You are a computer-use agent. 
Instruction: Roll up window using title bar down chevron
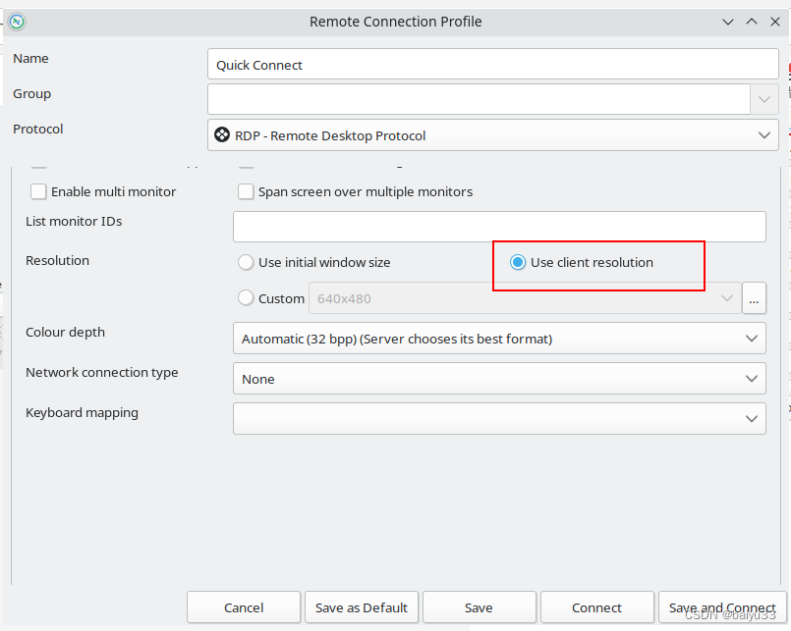(x=727, y=22)
